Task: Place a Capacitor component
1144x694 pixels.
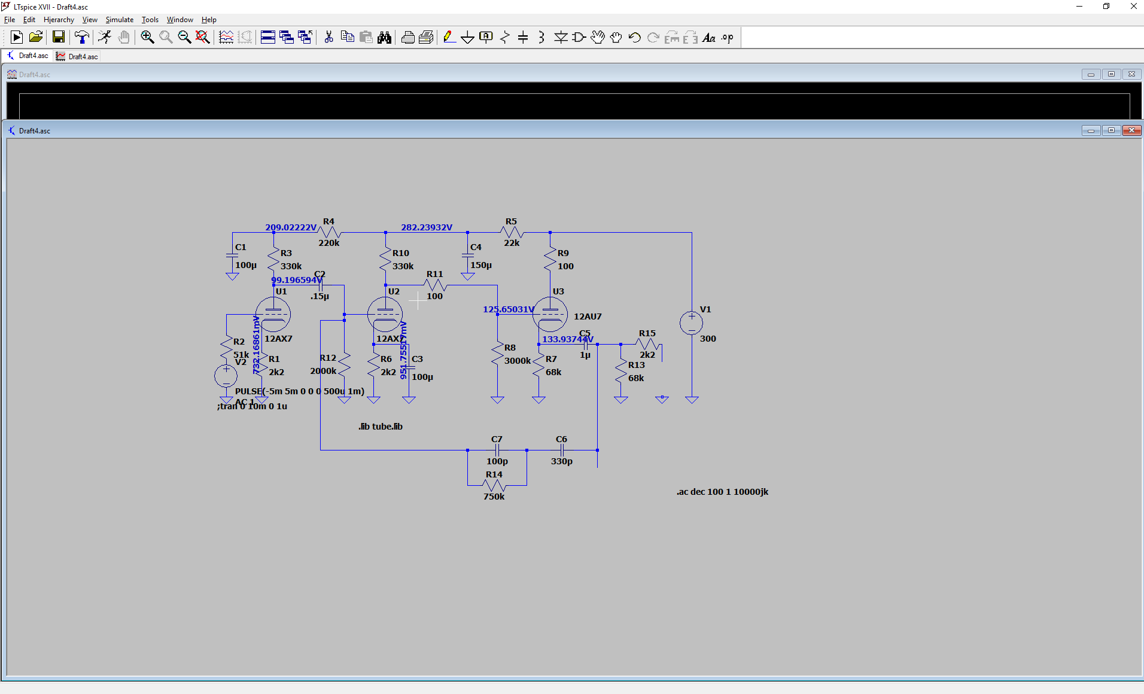Action: click(x=523, y=38)
